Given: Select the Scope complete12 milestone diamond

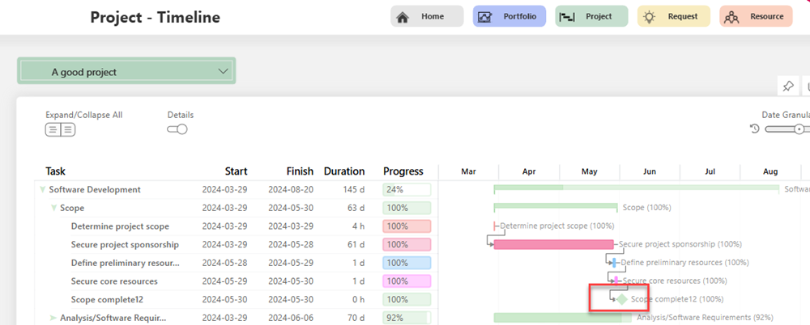Looking at the screenshot, I should [621, 299].
